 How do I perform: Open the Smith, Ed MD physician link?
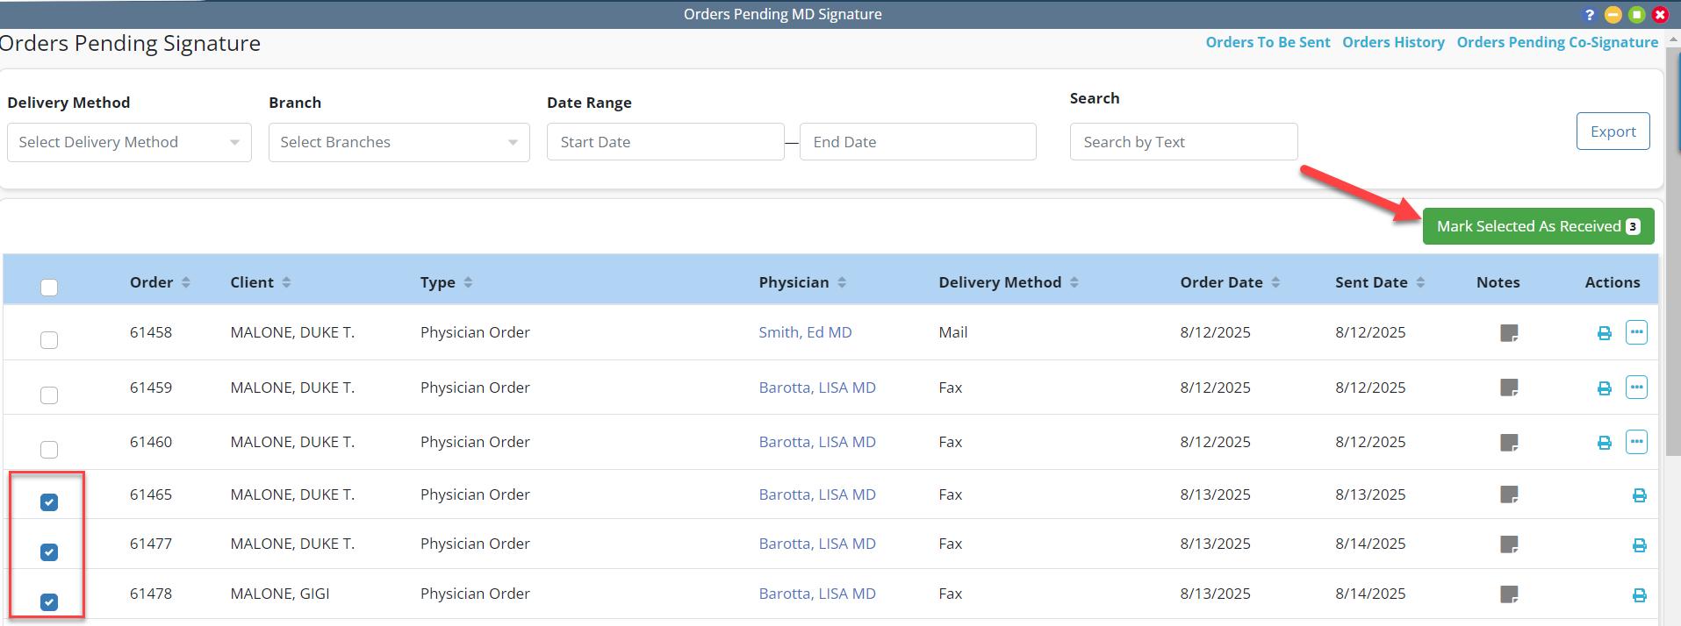coord(805,332)
